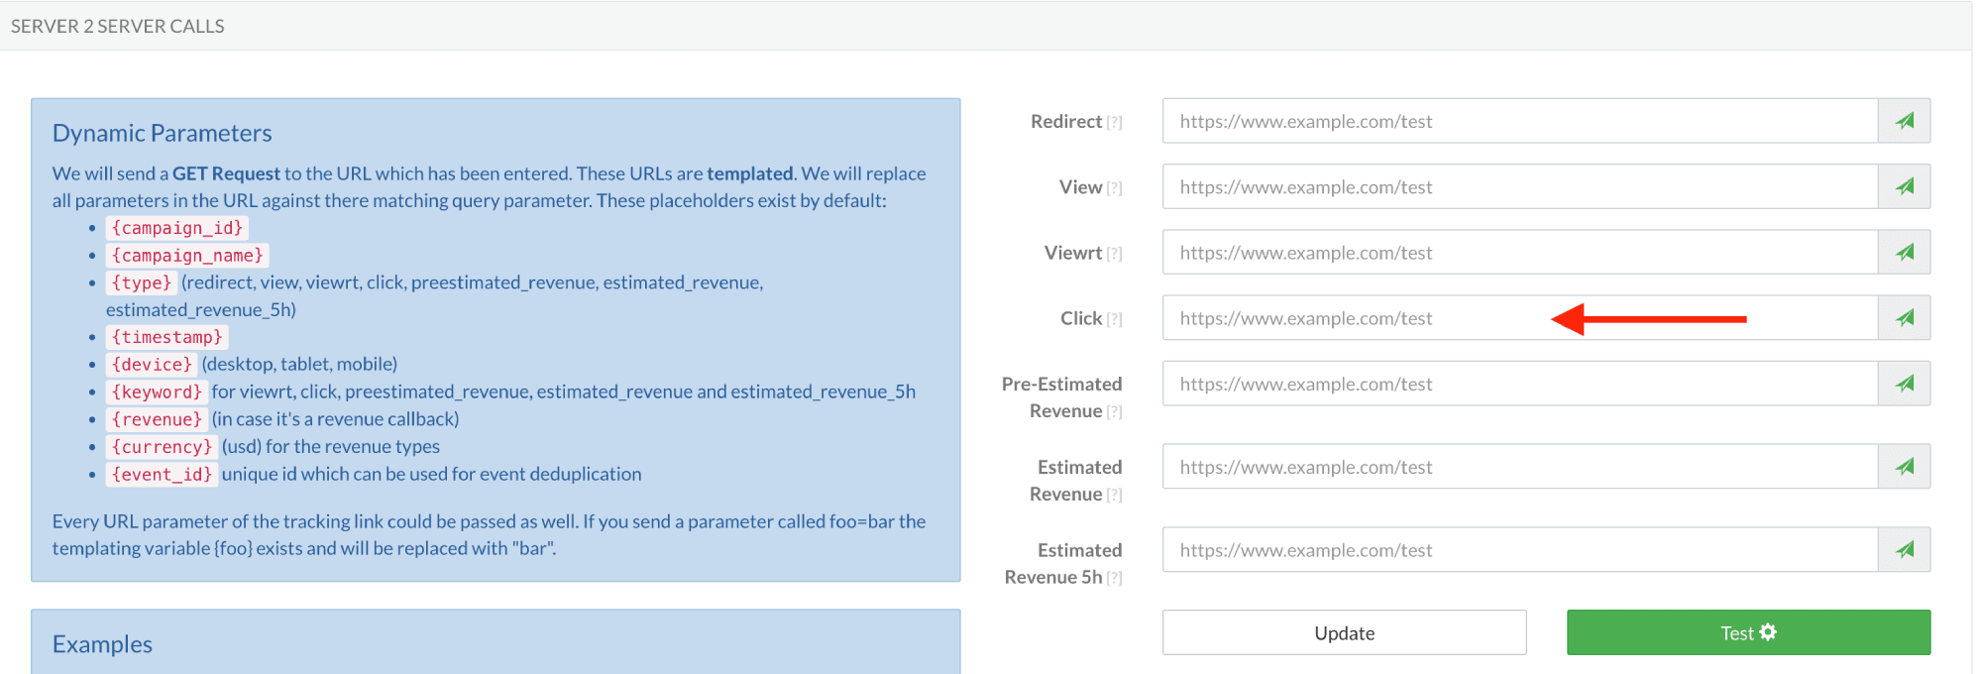Screen dimensions: 1982x674
Task: Open help tooltip next to Estimated Revenue 5h
Action: pos(1115,579)
